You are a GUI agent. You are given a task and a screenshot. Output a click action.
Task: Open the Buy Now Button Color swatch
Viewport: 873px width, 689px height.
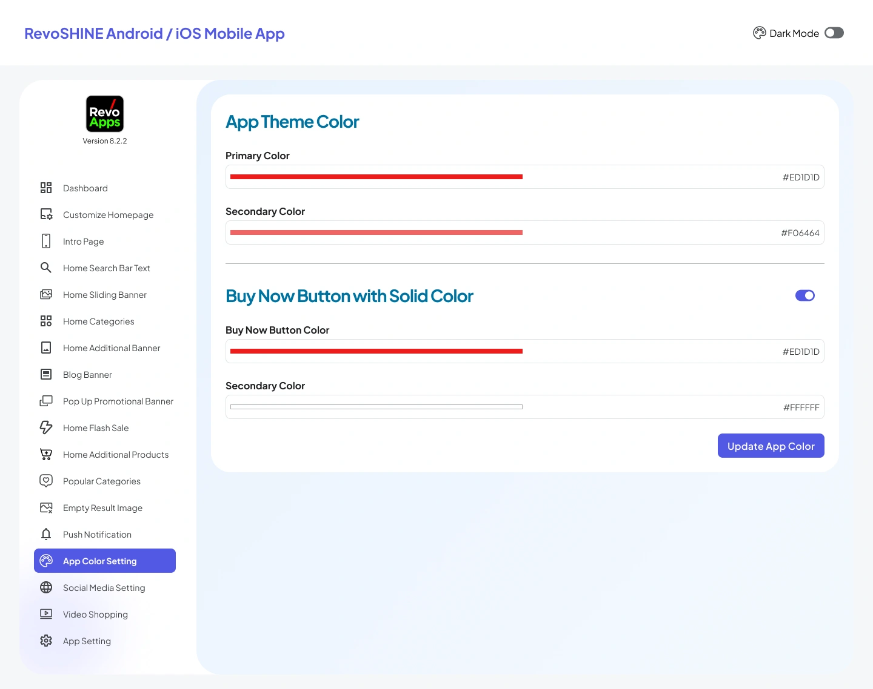tap(376, 351)
